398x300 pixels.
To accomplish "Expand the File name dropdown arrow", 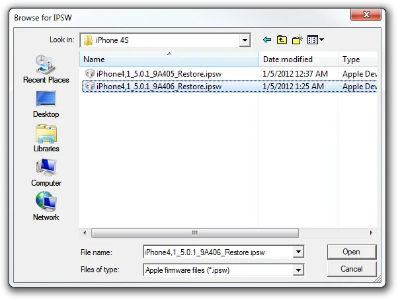I will 298,252.
